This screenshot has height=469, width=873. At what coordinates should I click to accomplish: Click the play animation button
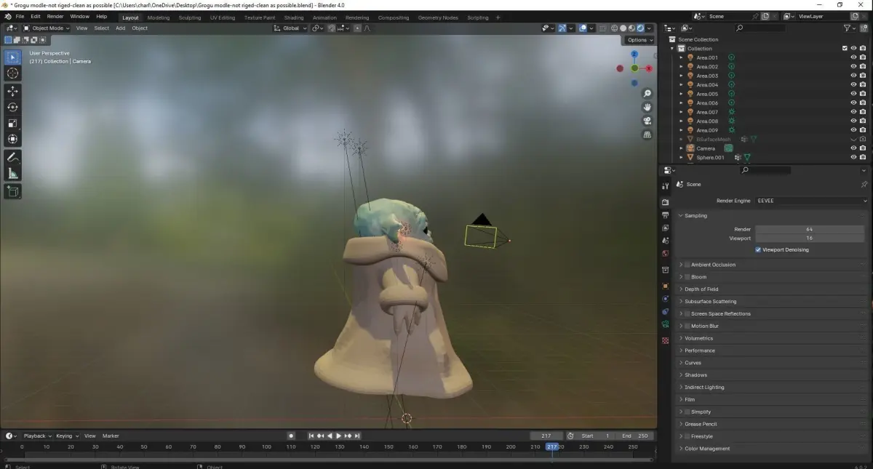click(338, 436)
